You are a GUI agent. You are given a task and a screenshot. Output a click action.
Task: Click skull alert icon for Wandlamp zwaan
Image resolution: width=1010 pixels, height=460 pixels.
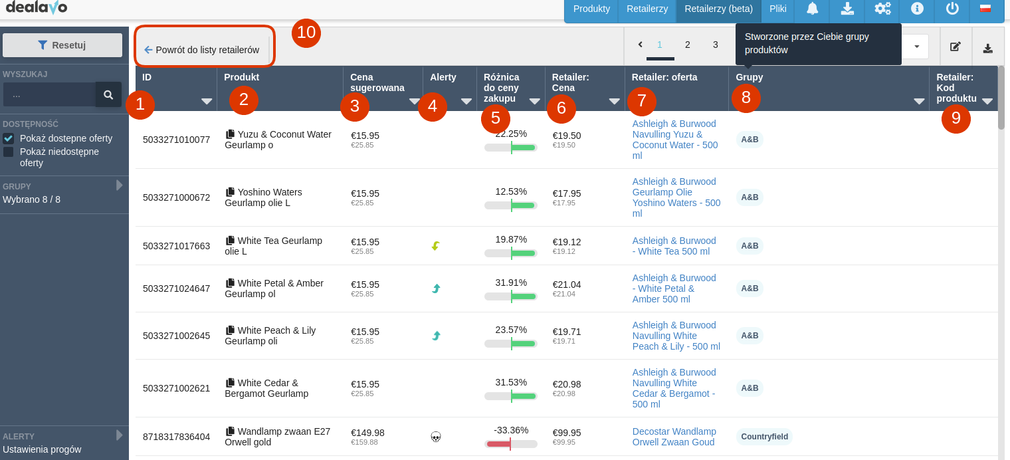coord(436,437)
